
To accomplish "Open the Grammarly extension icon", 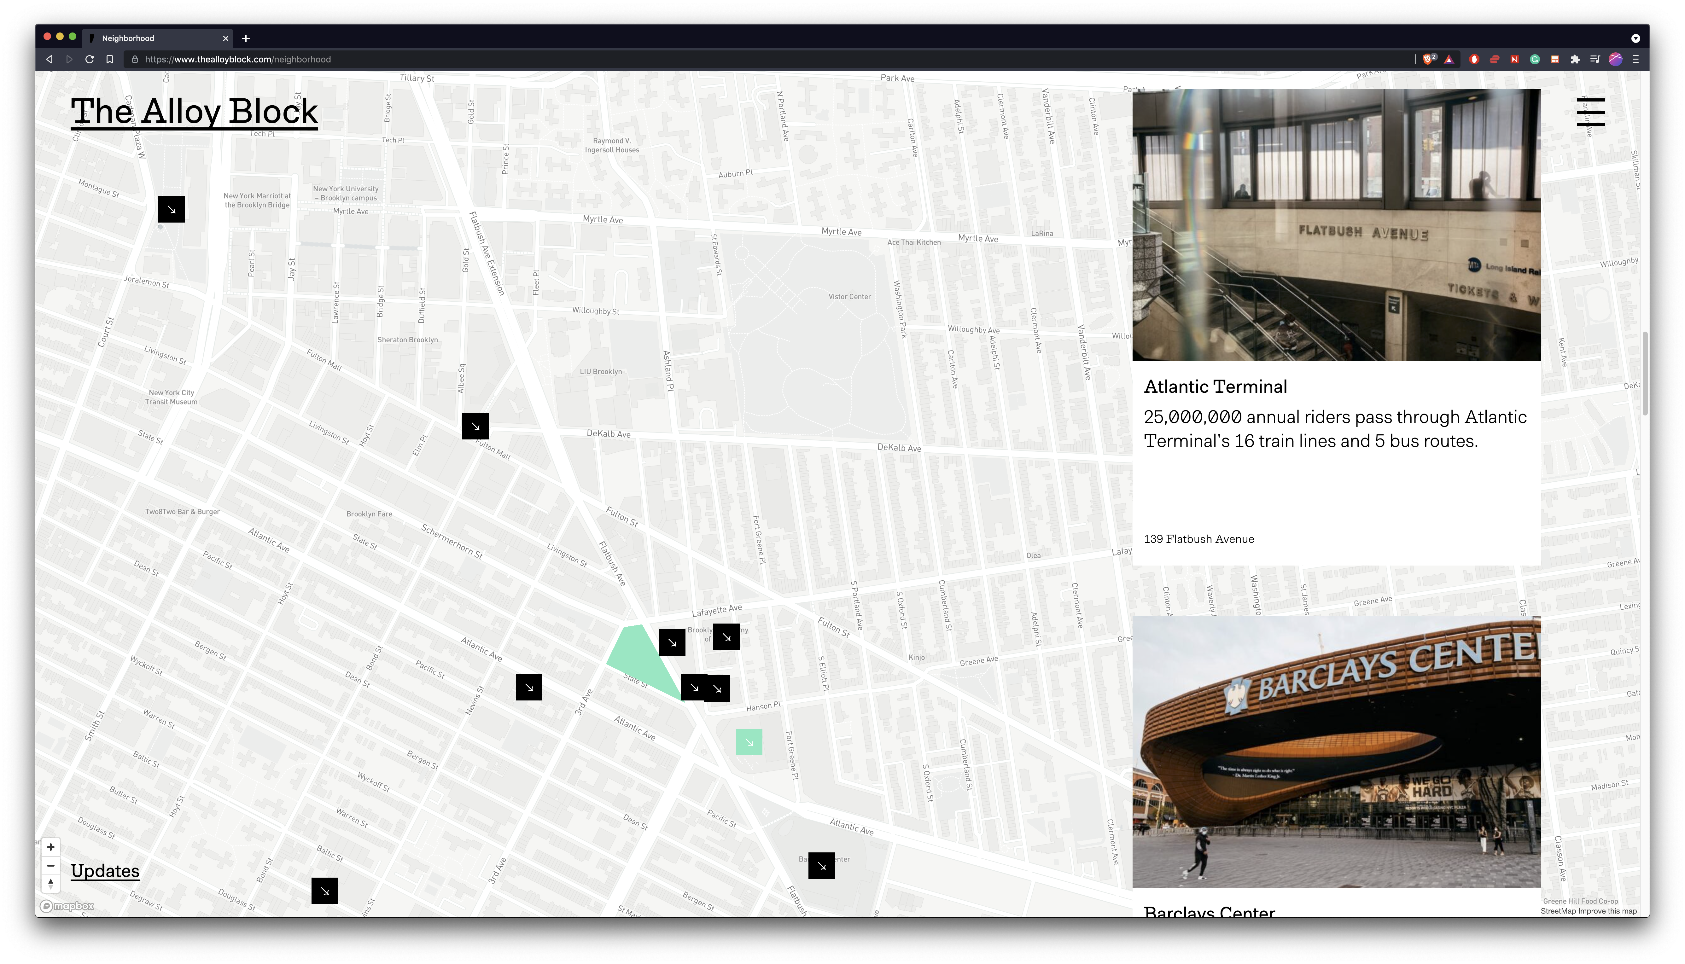I will pos(1535,59).
